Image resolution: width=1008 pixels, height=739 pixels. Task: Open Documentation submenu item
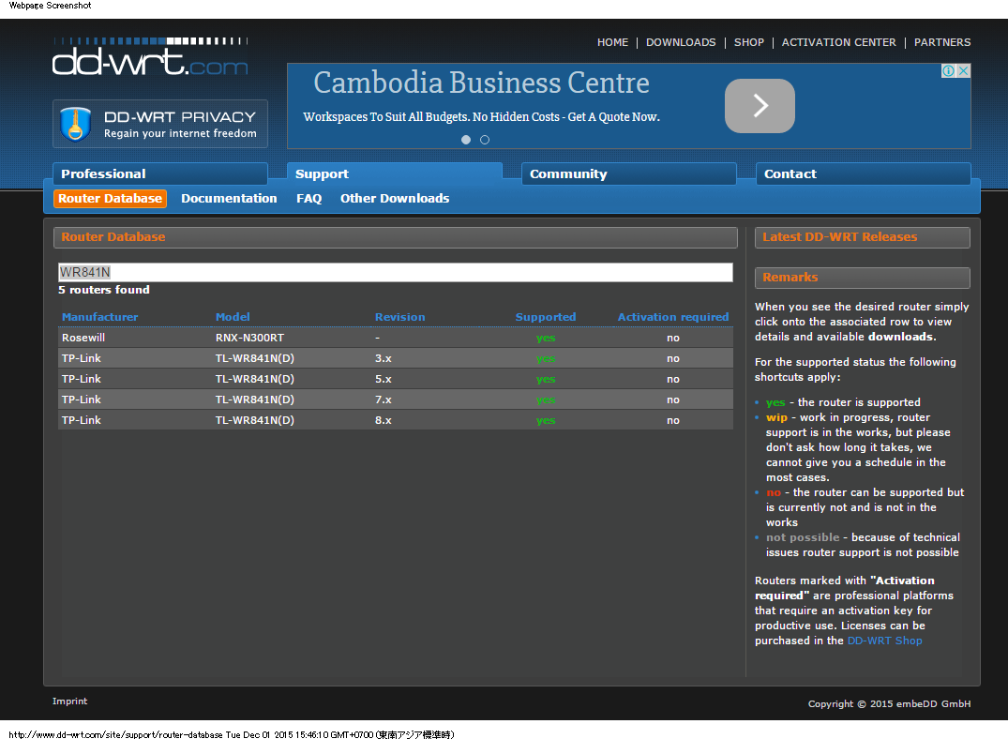229,199
